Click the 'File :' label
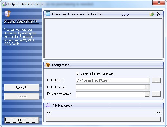Image resolution: width=167 pixels, height=127 pixels. coord(49,112)
